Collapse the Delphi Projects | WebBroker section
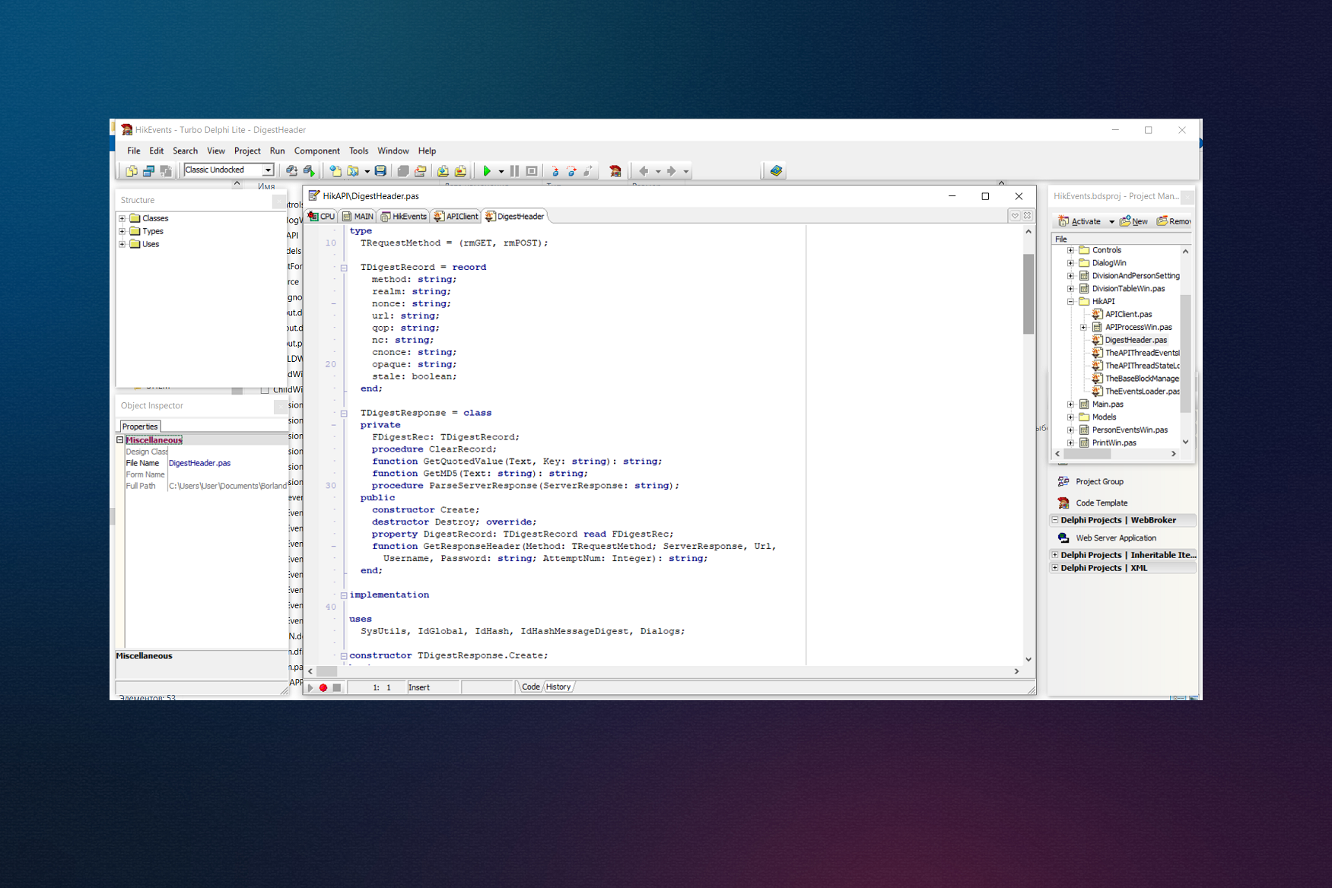This screenshot has height=888, width=1332. (1054, 520)
